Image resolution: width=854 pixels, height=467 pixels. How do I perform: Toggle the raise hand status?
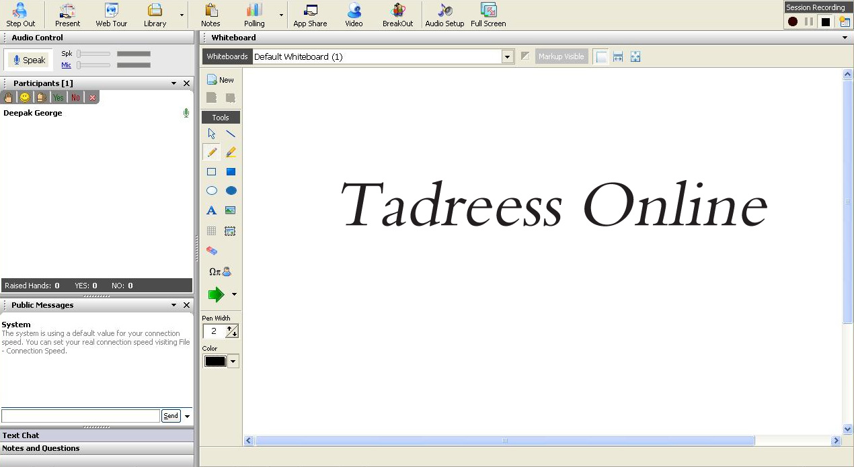(9, 97)
